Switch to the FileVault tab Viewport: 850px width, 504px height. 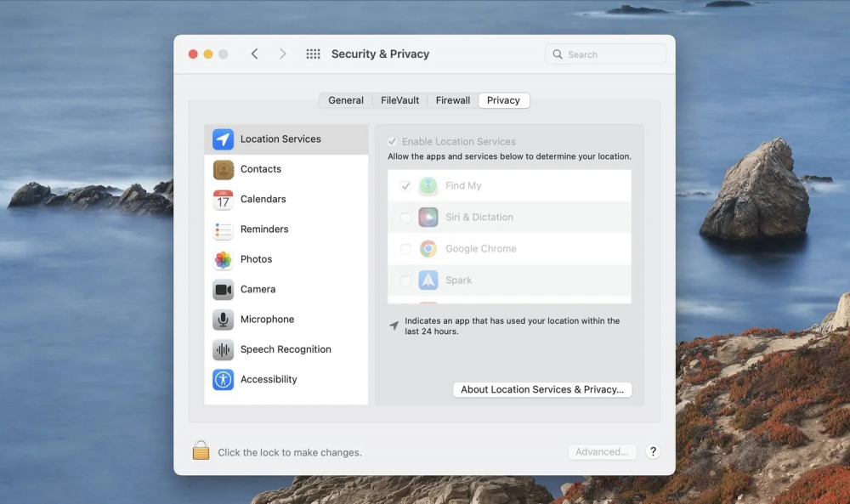pyautogui.click(x=399, y=100)
